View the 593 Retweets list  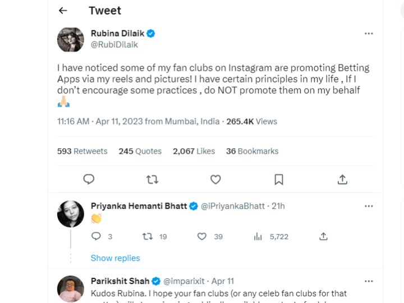82,151
